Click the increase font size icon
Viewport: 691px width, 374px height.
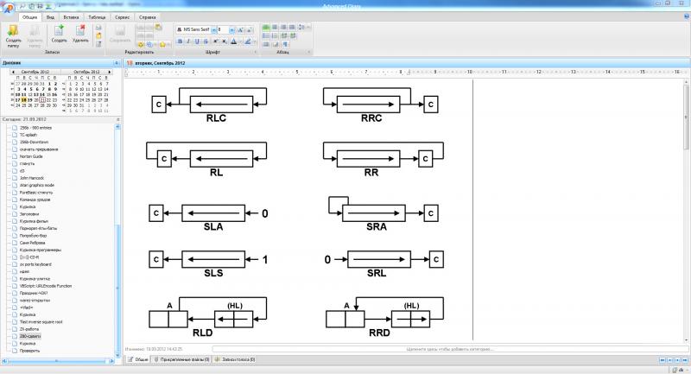click(241, 29)
